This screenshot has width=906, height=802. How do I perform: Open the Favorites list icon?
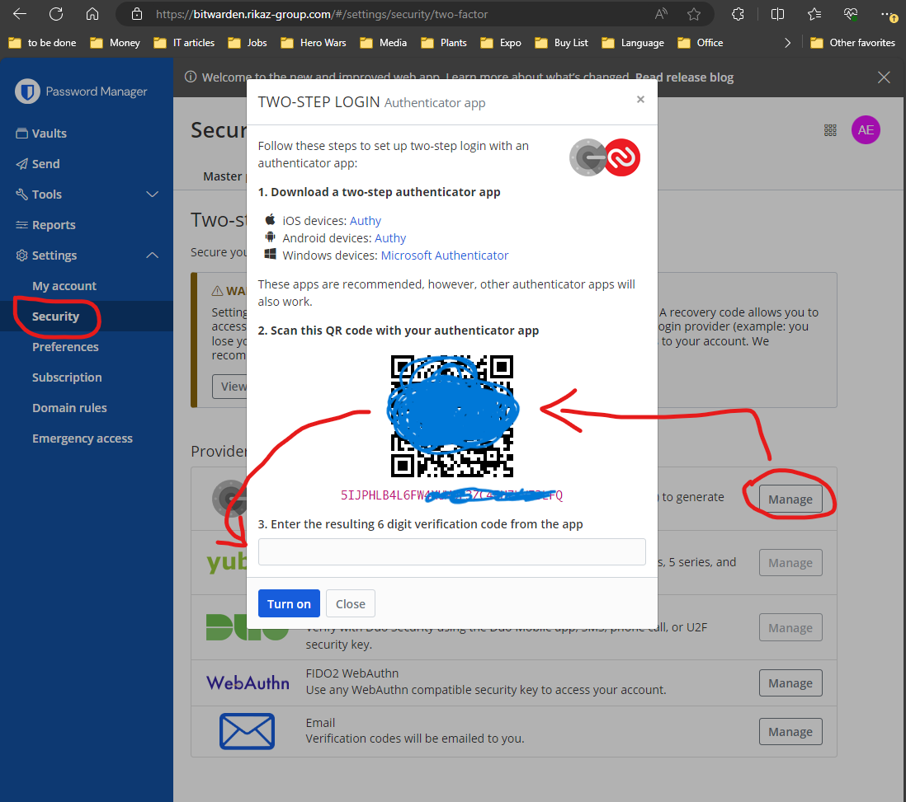pyautogui.click(x=814, y=14)
